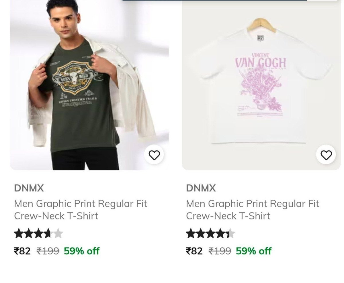View star rating of green t-shirt
344x283 pixels.
38,234
